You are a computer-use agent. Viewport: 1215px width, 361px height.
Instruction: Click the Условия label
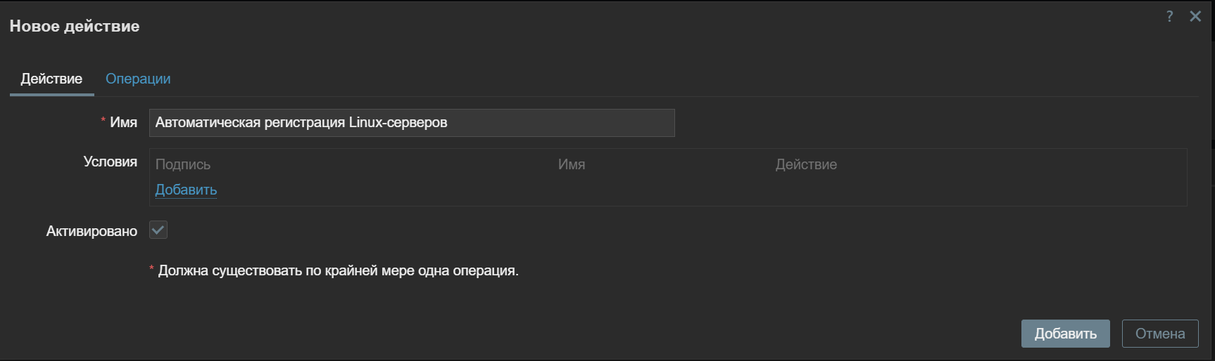[110, 162]
